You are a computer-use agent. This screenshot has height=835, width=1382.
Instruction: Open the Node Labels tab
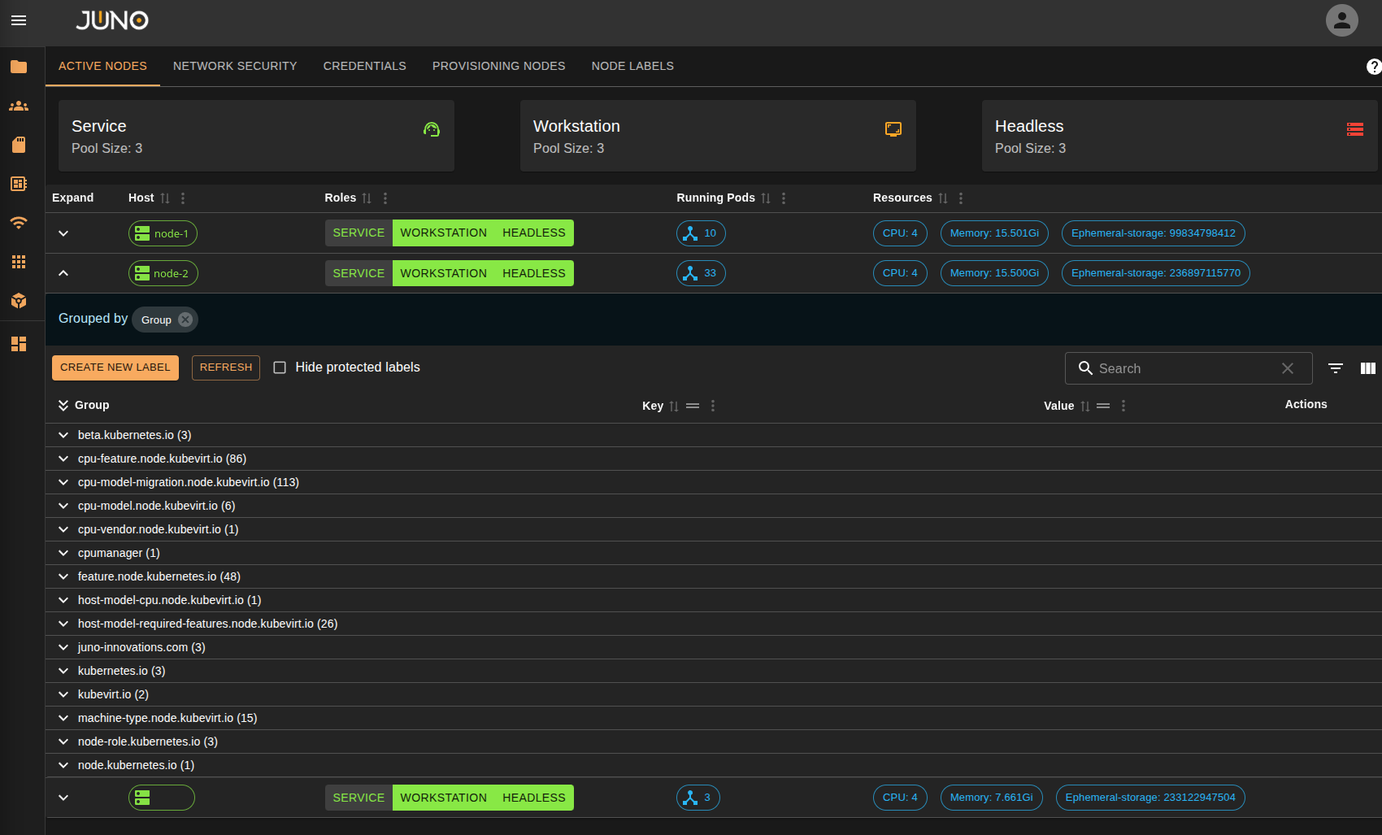[632, 66]
